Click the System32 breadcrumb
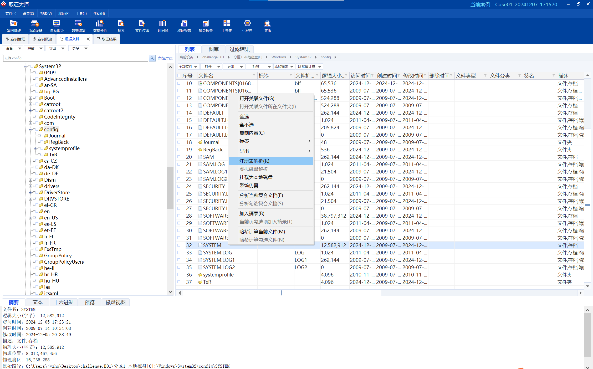 pos(303,57)
